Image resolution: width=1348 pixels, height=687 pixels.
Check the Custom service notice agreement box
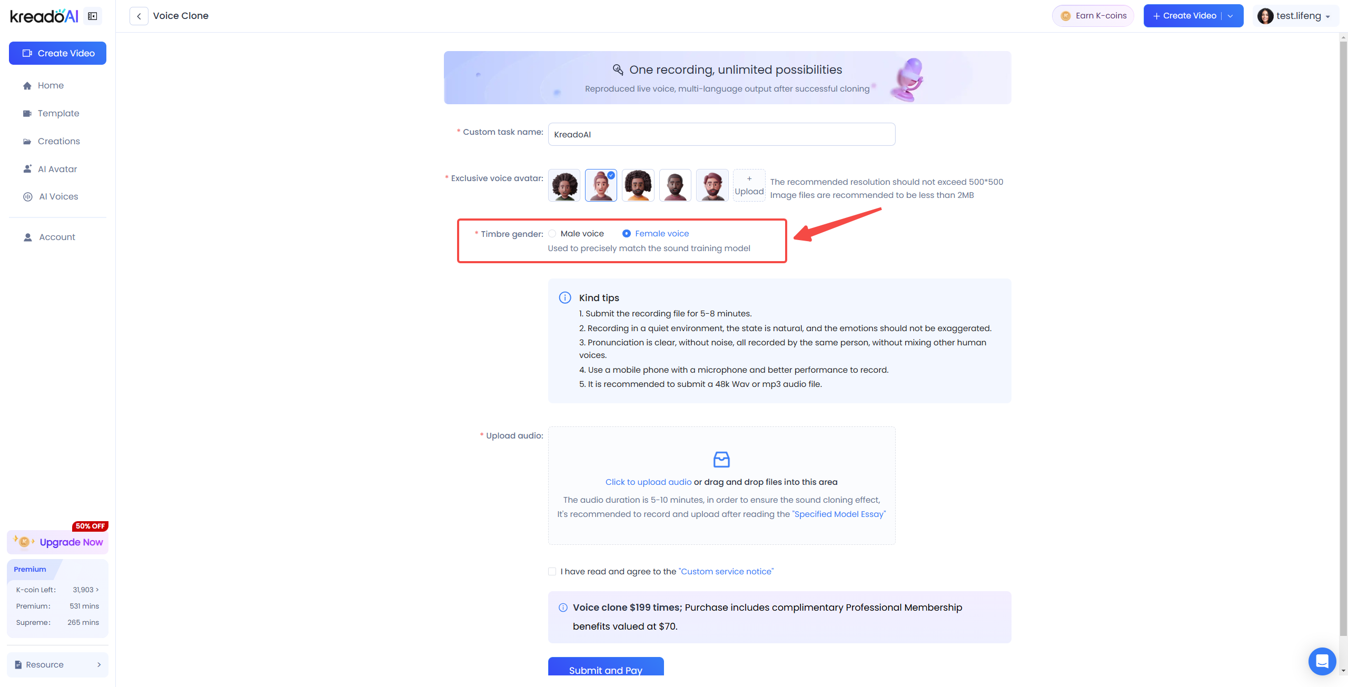click(552, 572)
